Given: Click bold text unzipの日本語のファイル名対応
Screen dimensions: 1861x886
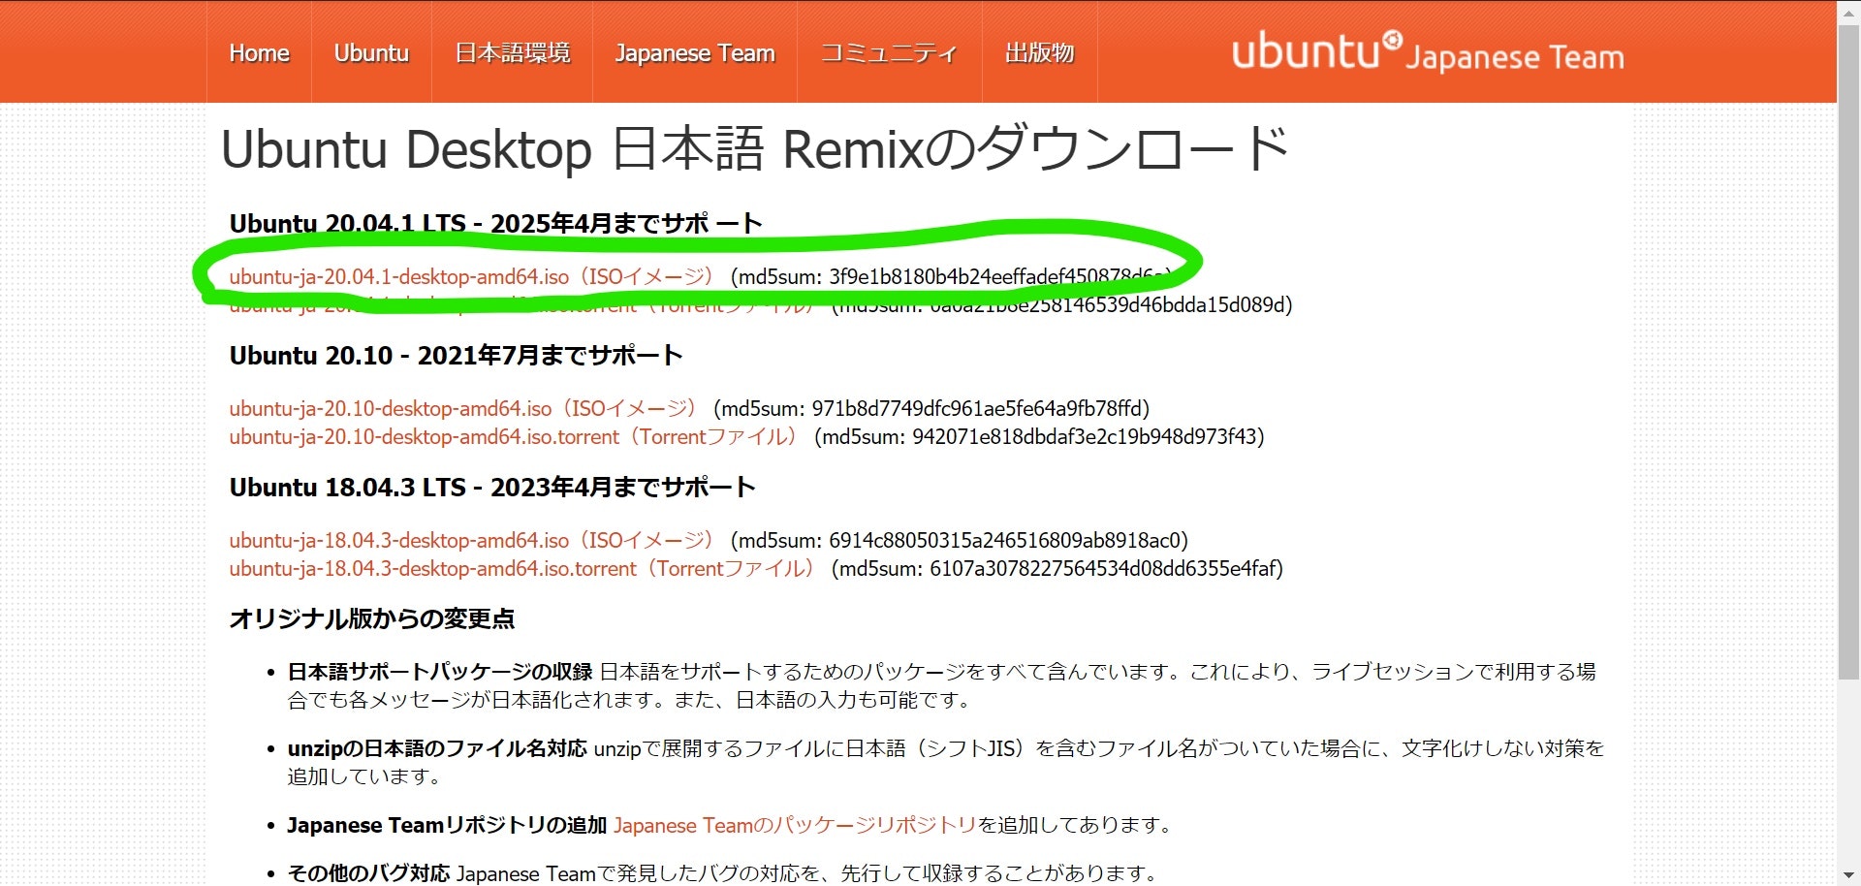Looking at the screenshot, I should [437, 748].
